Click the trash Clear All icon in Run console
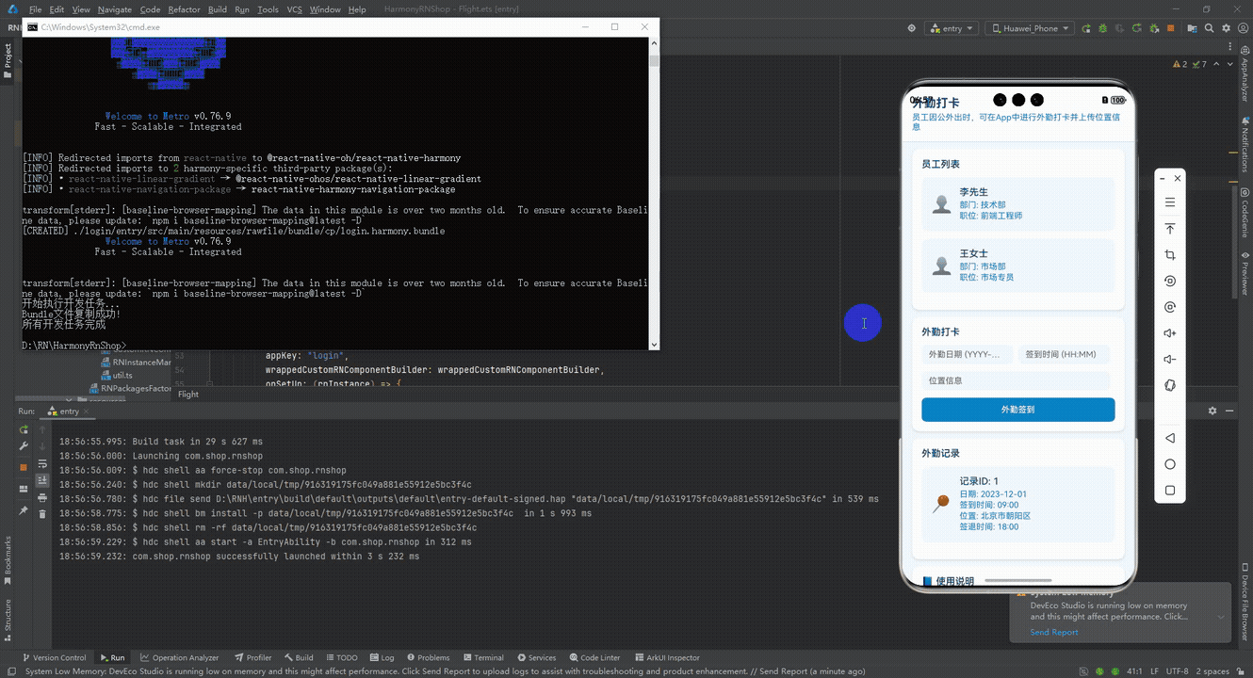Screen dimensions: 1253x678 (x=42, y=514)
